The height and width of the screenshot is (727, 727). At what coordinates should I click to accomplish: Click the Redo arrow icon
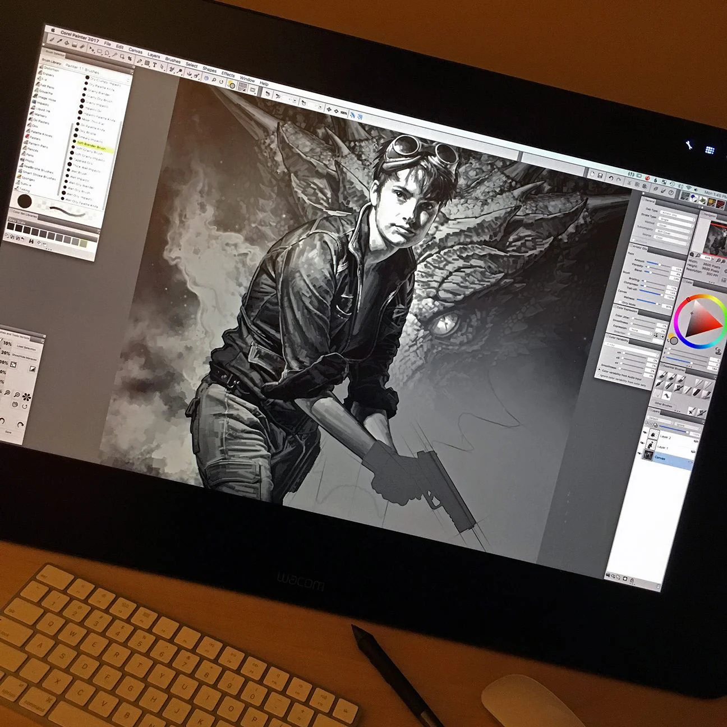618,180
